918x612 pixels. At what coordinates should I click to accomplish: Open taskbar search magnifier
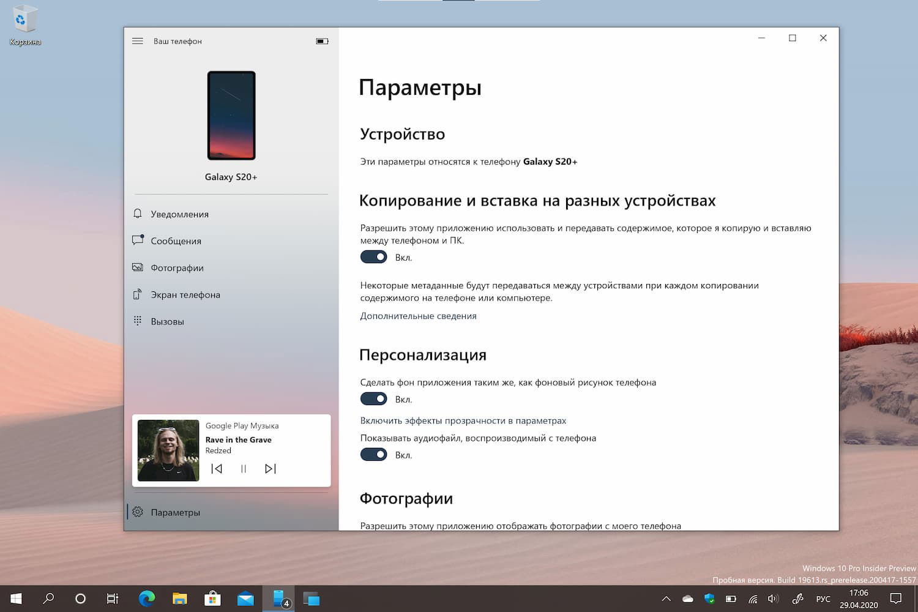[x=48, y=599]
